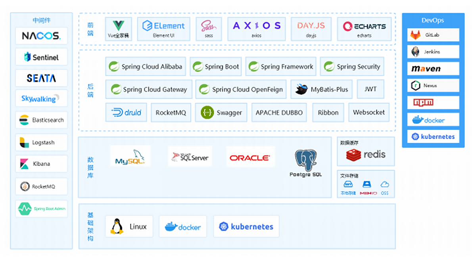This screenshot has height=261, width=472.
Task: Click the 后端 section label
Action: coord(90,90)
